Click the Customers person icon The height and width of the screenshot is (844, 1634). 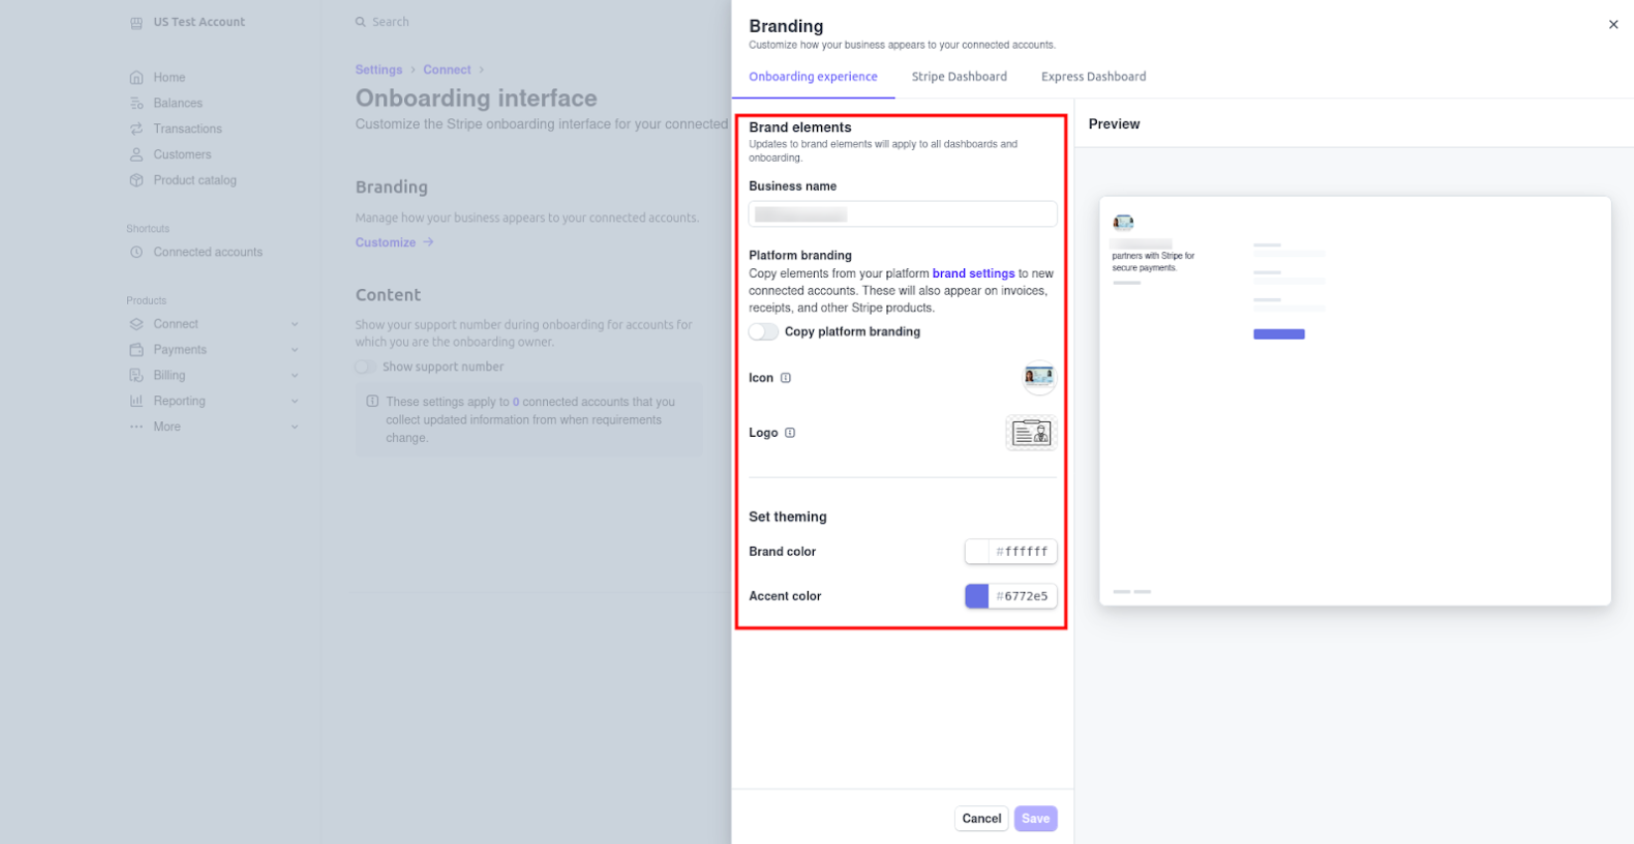coord(137,155)
